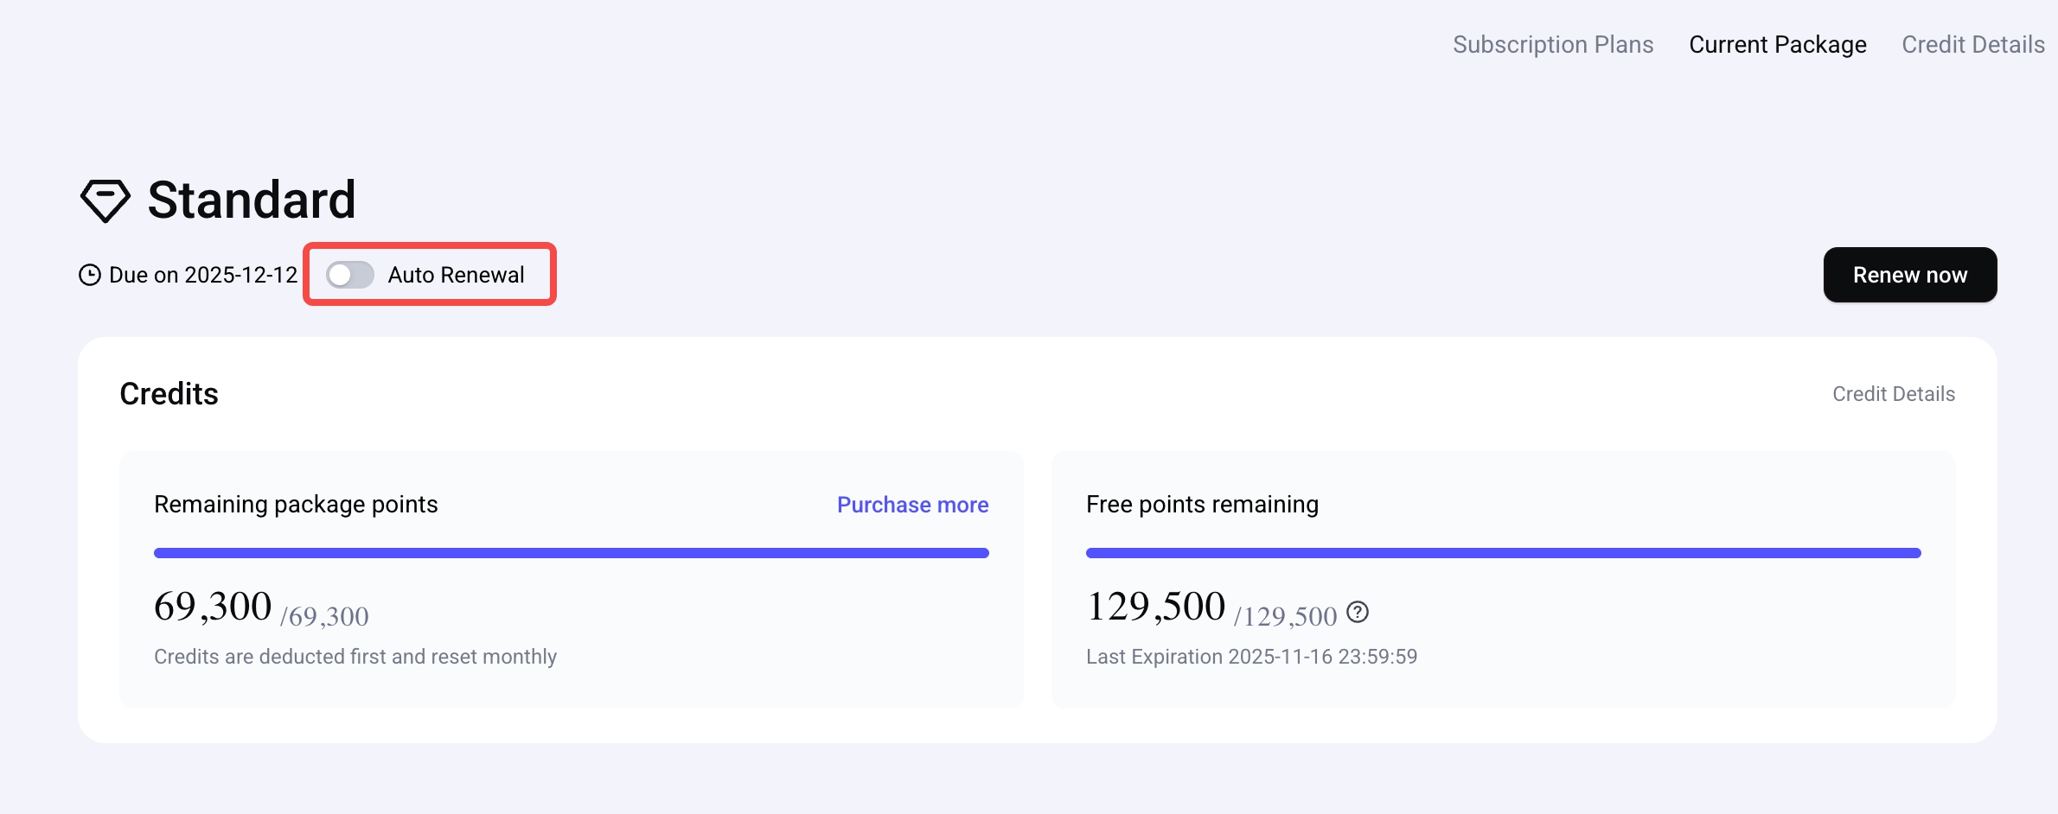Click the Auto Renewal label text
The image size is (2058, 814).
(456, 275)
